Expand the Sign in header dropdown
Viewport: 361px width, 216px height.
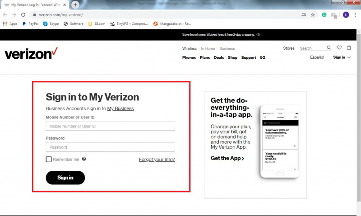[342, 57]
